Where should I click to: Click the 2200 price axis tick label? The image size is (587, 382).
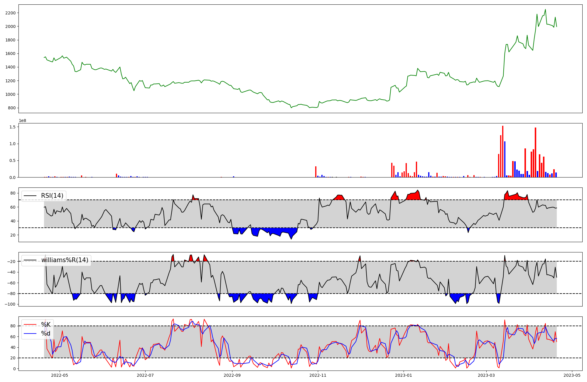[11, 13]
